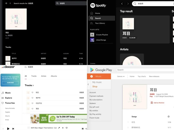
Task: Toggle the favourite heart on Deezer's first track
Action: (32, 92)
